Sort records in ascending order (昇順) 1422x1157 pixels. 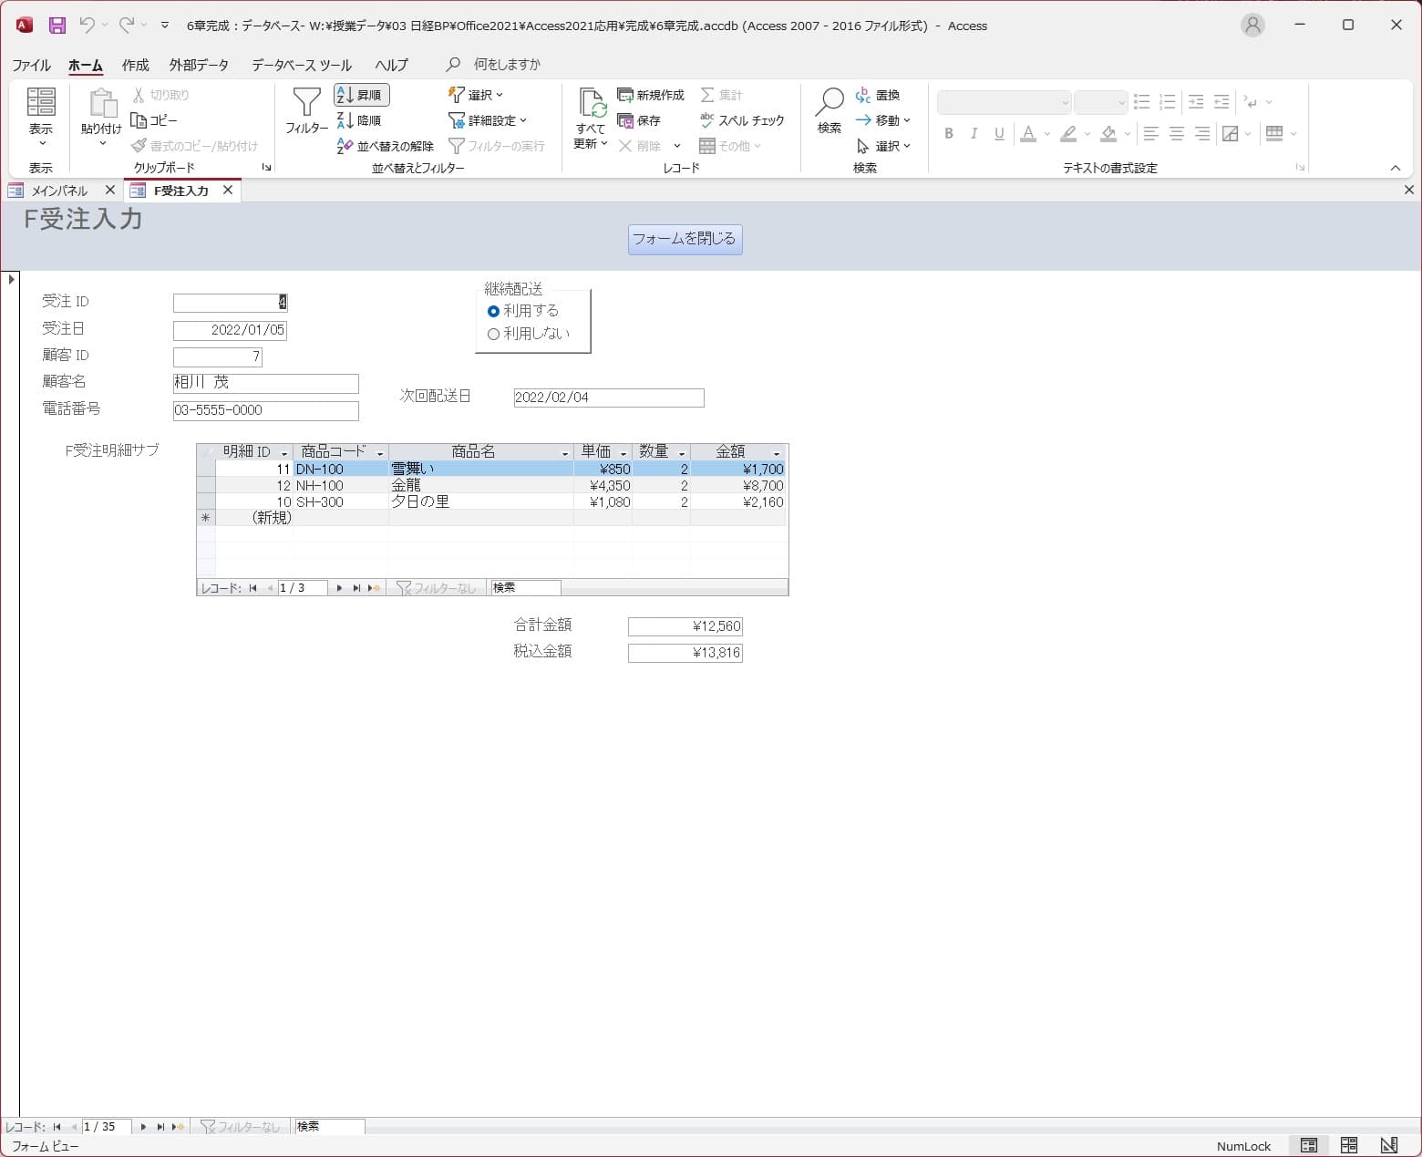362,95
